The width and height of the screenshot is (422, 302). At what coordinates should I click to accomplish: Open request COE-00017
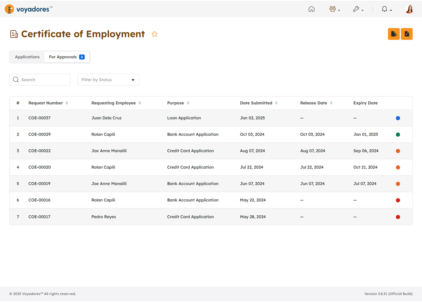[39, 217]
